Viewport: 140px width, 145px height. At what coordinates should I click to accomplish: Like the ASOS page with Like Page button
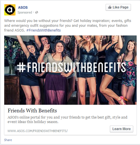(x=118, y=7)
